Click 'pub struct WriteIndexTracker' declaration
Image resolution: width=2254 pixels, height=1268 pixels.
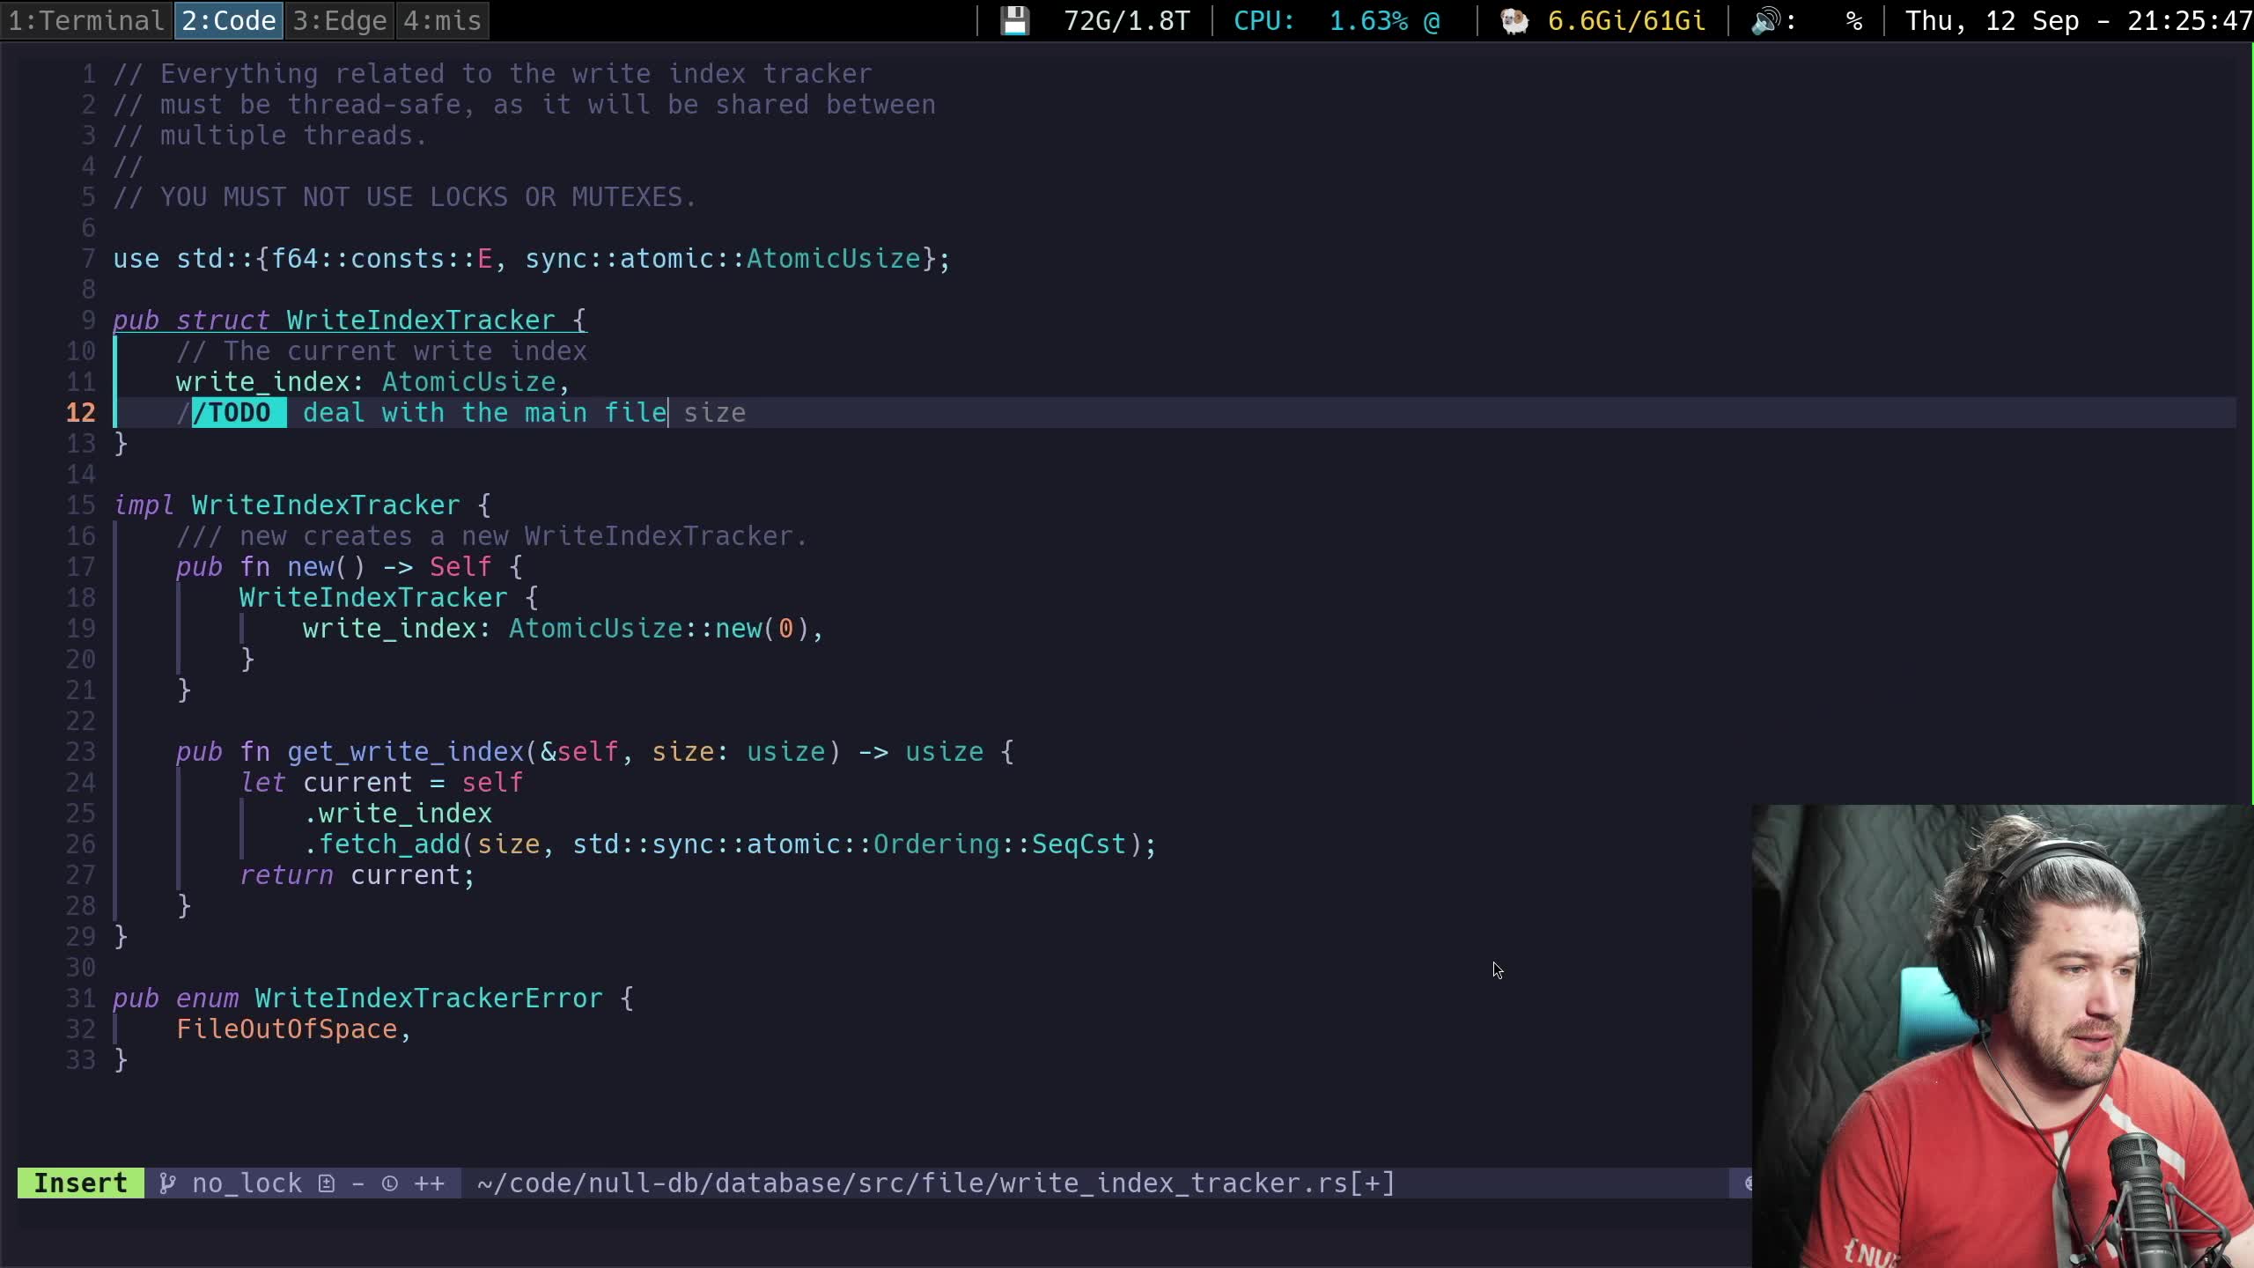(x=334, y=320)
